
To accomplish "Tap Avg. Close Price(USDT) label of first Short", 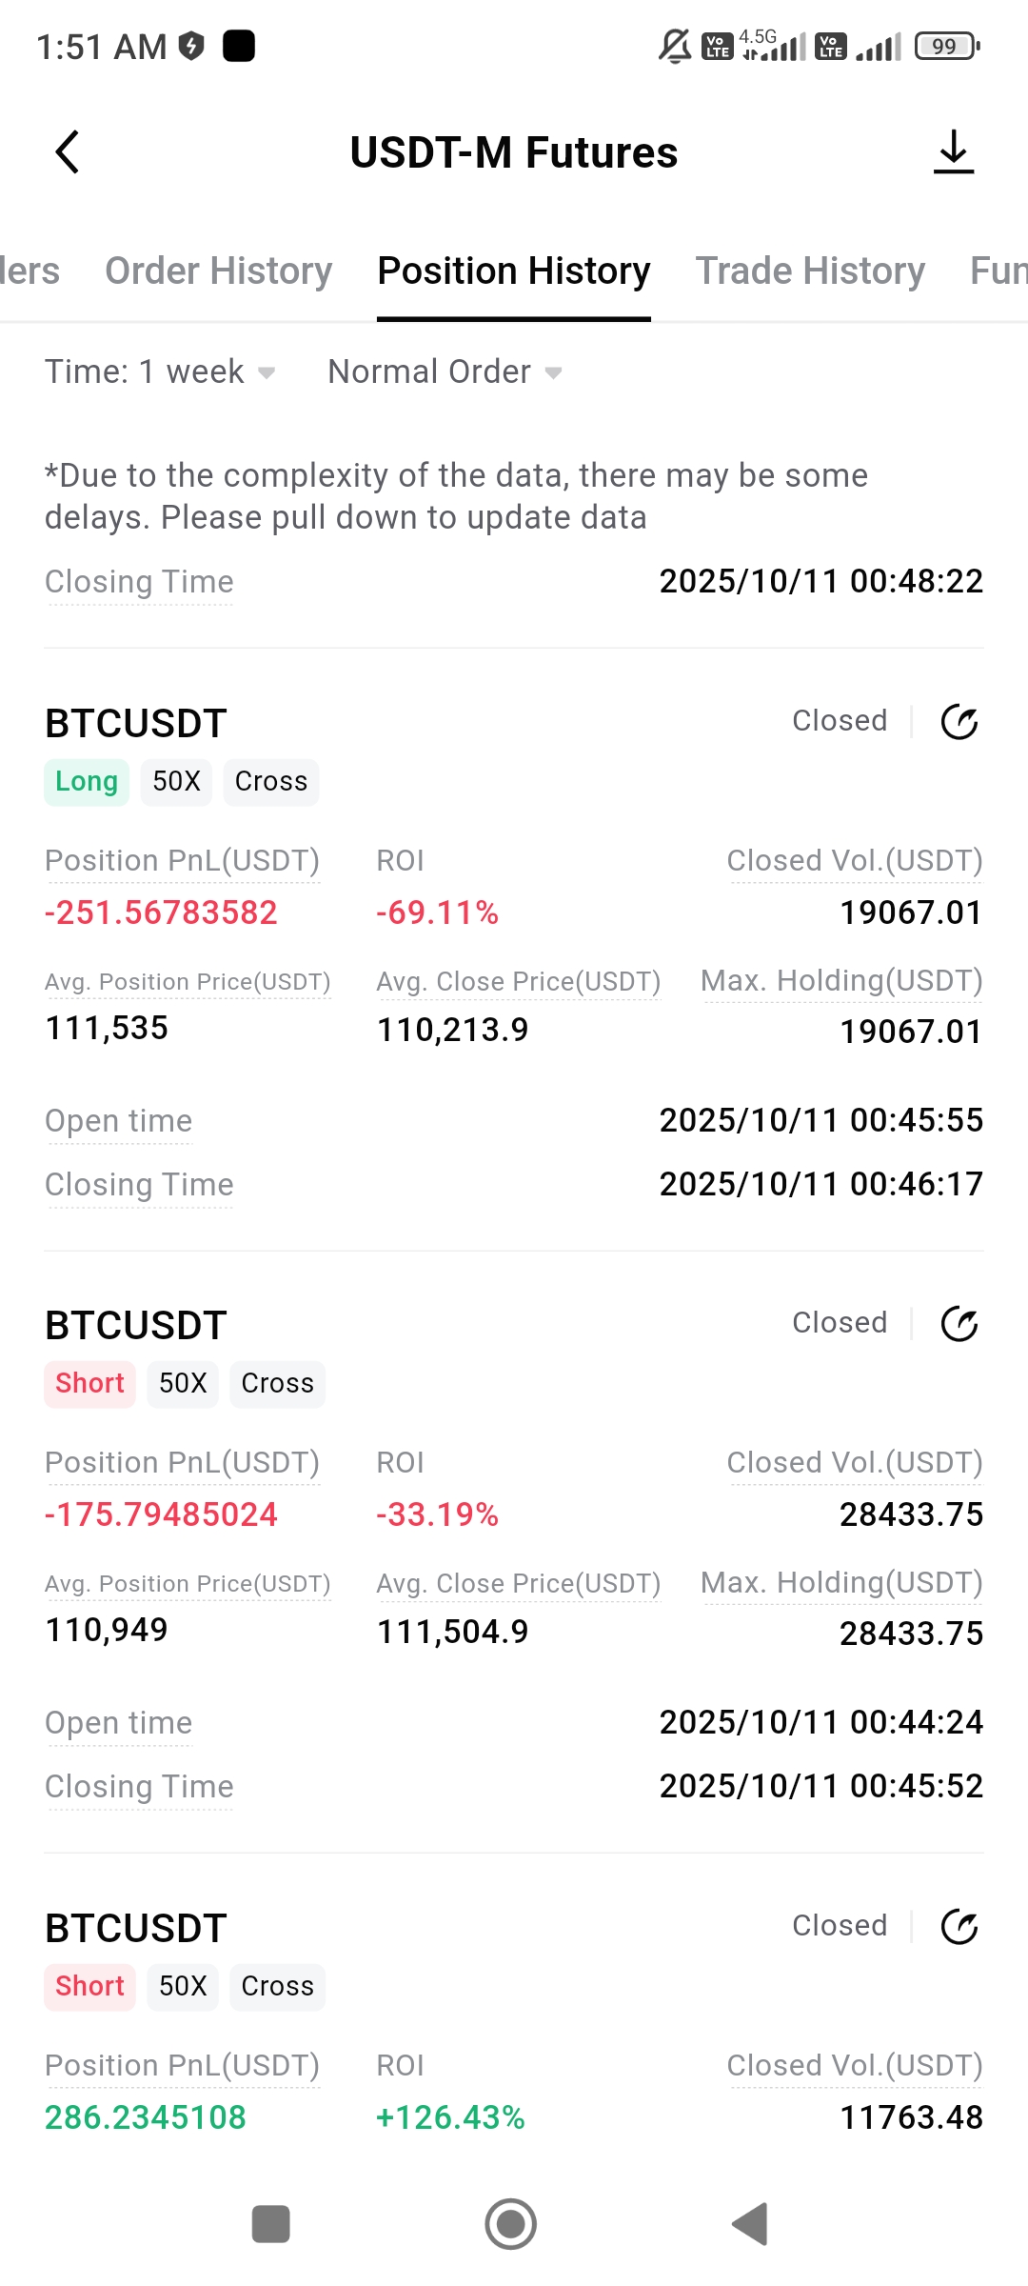I will 518,1583.
